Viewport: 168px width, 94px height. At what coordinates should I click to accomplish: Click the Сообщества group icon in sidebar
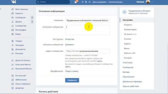(x=13, y=26)
